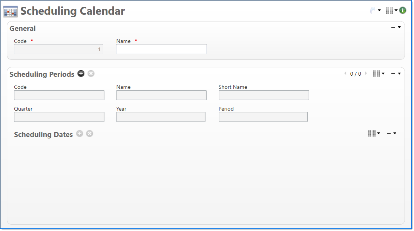Click the Name field in General
Image resolution: width=414 pixels, height=231 pixels.
tap(161, 49)
